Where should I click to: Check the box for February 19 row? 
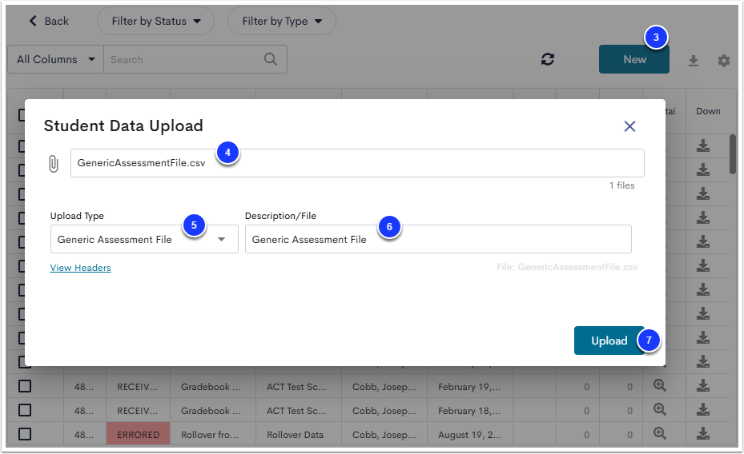point(25,386)
